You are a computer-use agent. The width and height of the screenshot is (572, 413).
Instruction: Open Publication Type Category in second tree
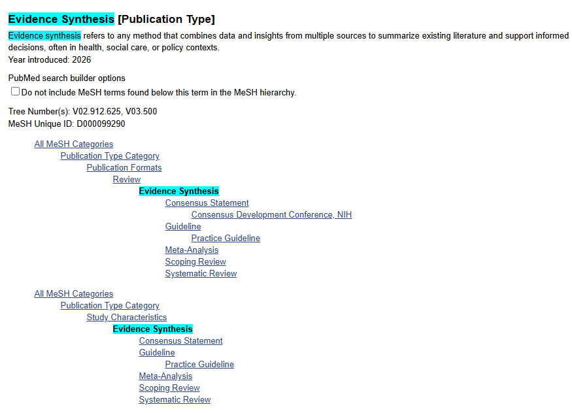tap(110, 305)
